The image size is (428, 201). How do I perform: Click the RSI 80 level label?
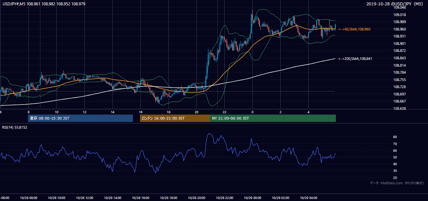pos(395,137)
